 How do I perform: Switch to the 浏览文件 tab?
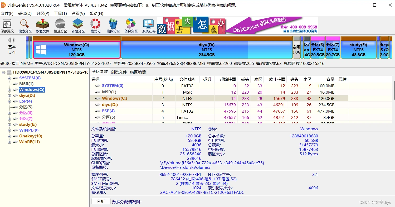point(119,72)
